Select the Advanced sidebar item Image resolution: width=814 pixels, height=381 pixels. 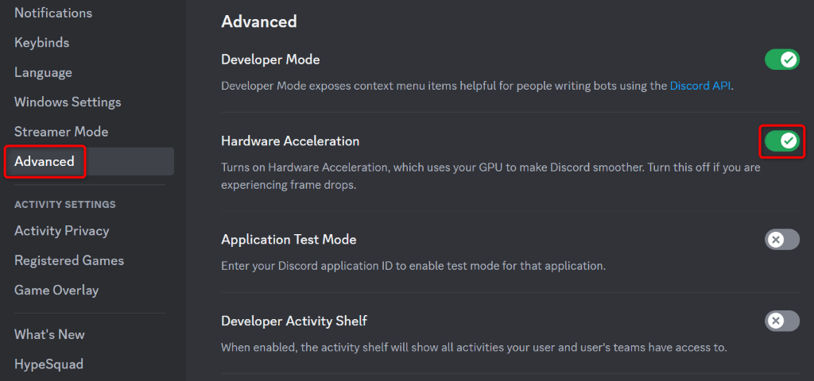pos(45,162)
